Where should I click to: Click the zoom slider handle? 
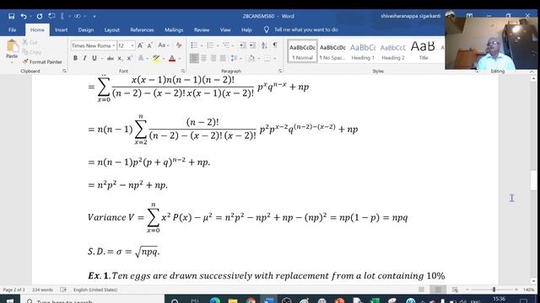(494, 290)
